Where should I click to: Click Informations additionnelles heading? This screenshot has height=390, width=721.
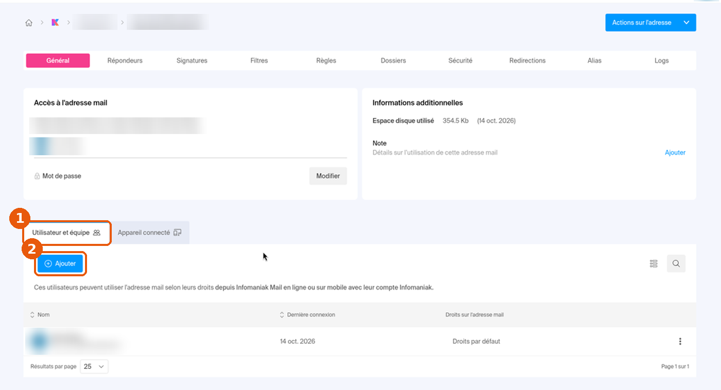418,103
